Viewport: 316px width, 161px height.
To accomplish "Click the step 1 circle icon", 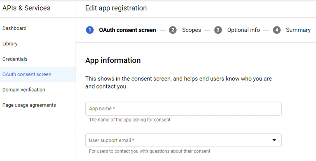I will (90, 30).
